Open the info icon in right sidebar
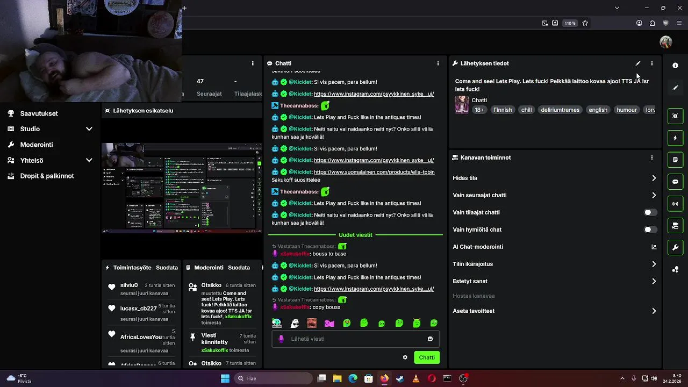The height and width of the screenshot is (387, 688). (x=675, y=65)
